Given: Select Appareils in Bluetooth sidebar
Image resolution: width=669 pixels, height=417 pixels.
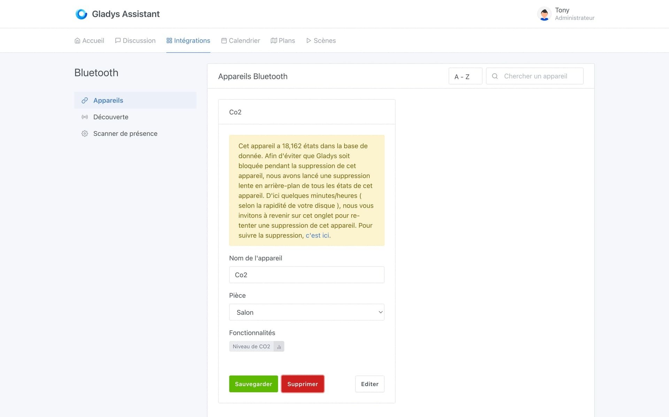Looking at the screenshot, I should [x=108, y=101].
